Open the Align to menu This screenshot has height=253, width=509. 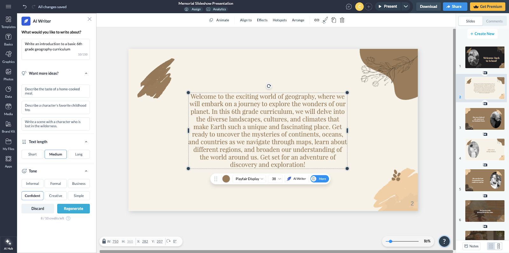246,20
